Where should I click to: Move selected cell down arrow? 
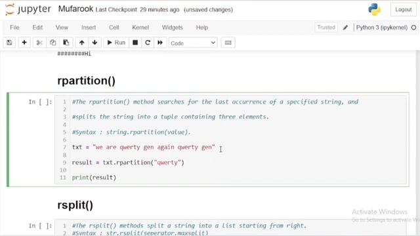tap(94, 43)
